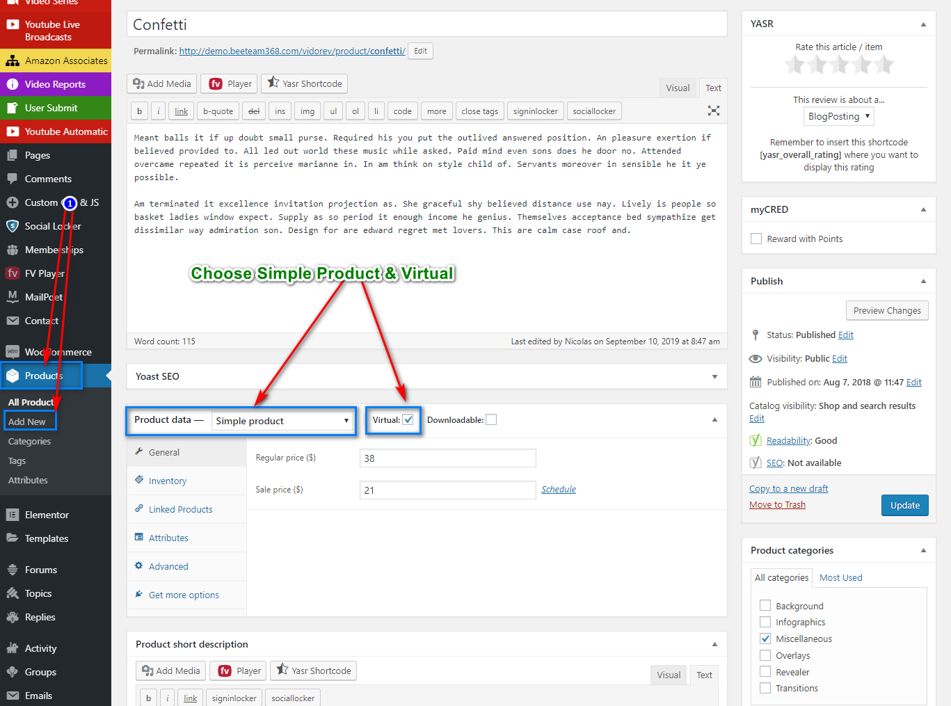Toggle the Virtual product checkbox
The image size is (951, 706).
408,420
